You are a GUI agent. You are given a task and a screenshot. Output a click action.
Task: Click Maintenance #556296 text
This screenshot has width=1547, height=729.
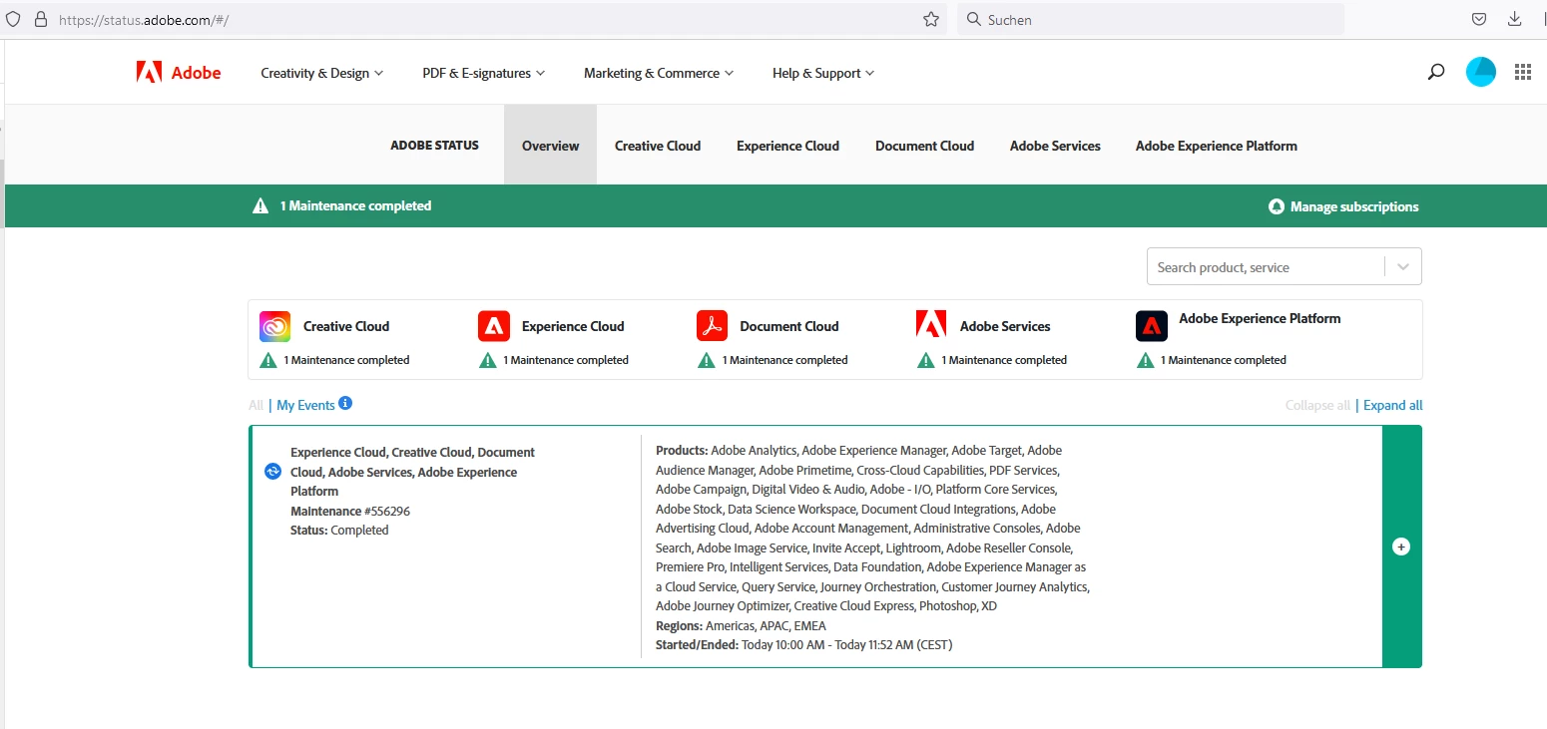pos(350,511)
